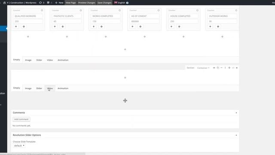Click plus icon in the section toolbar
The image size is (275, 155).
(x=229, y=68)
